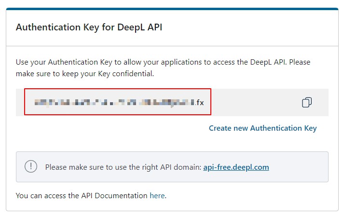Open the Create new Authentication Key link
The image size is (344, 217).
click(x=262, y=128)
